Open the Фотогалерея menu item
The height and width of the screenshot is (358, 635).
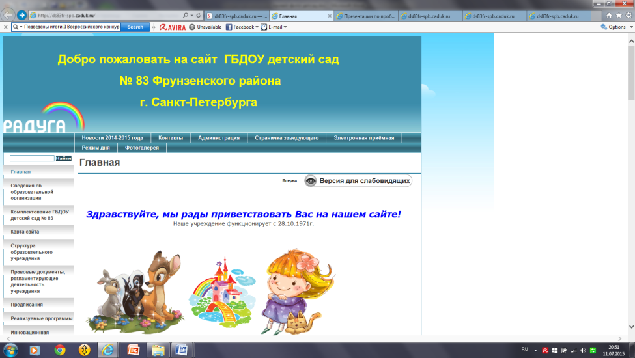[142, 148]
